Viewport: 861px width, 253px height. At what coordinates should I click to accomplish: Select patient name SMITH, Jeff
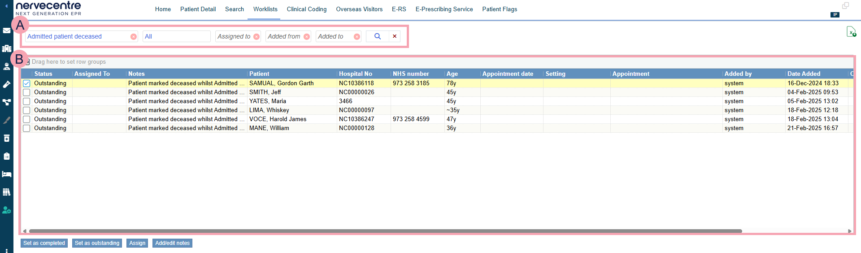point(265,92)
